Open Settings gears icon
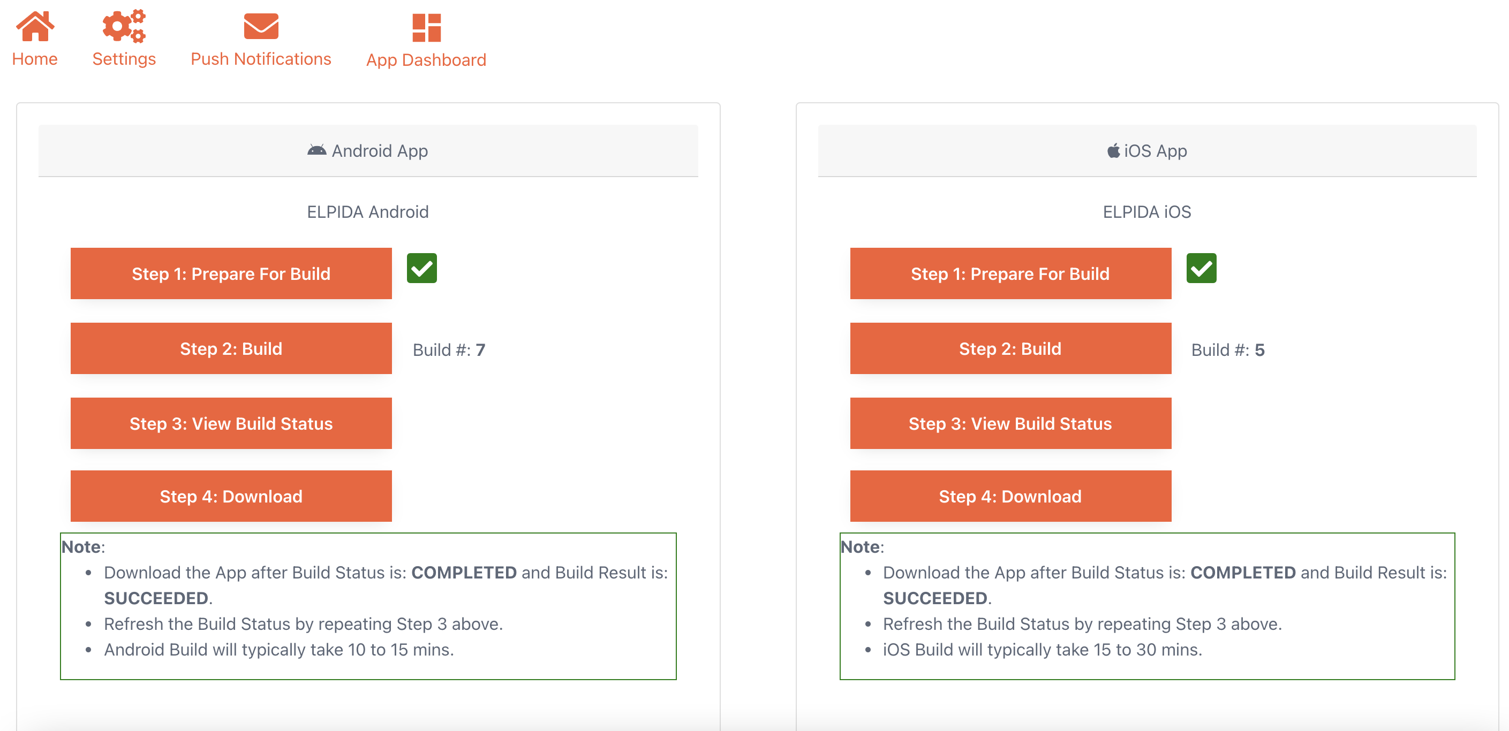Viewport: 1509px width, 731px height. point(124,26)
